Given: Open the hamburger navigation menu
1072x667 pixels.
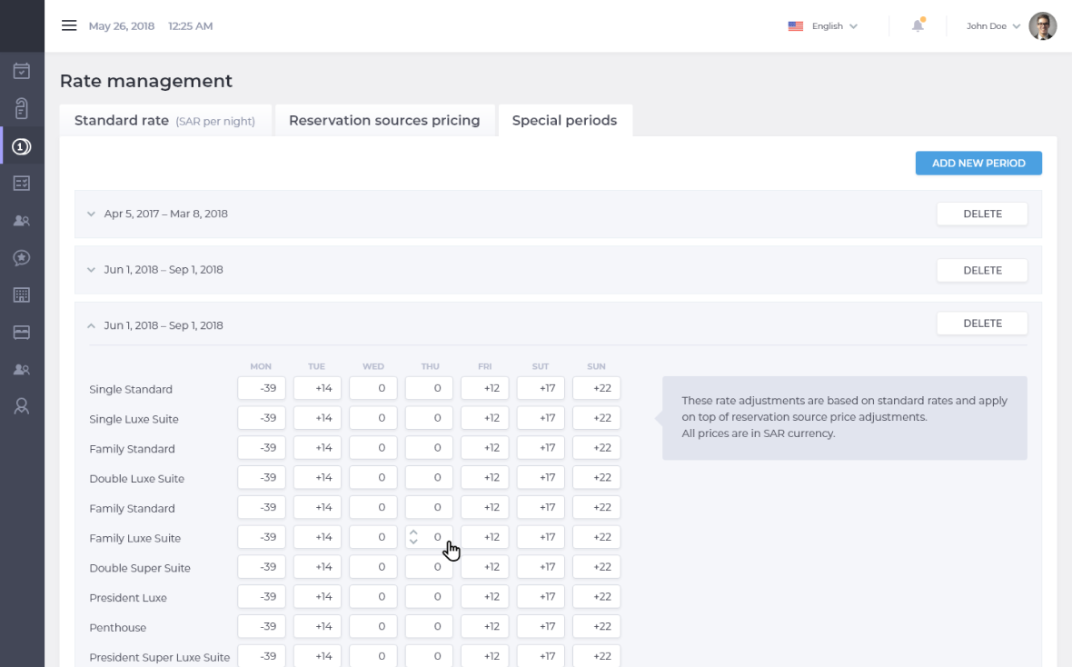Looking at the screenshot, I should pyautogui.click(x=69, y=25).
